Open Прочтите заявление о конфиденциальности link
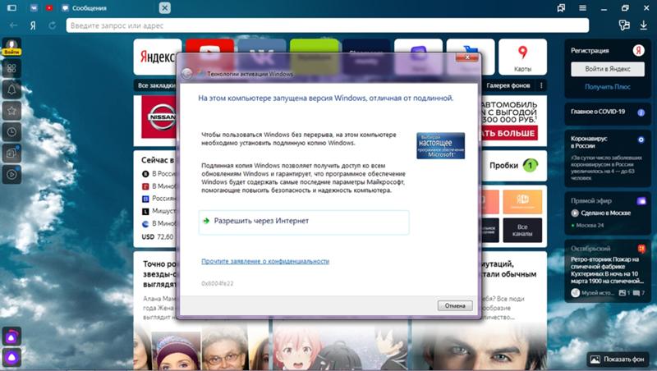657x371 pixels. [265, 261]
